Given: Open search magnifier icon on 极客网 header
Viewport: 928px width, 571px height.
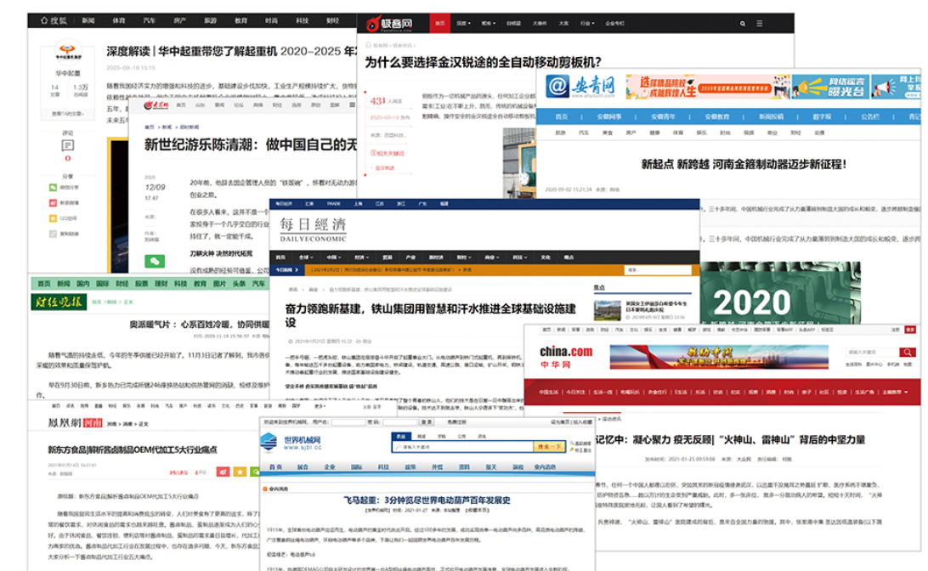Looking at the screenshot, I should tap(742, 24).
